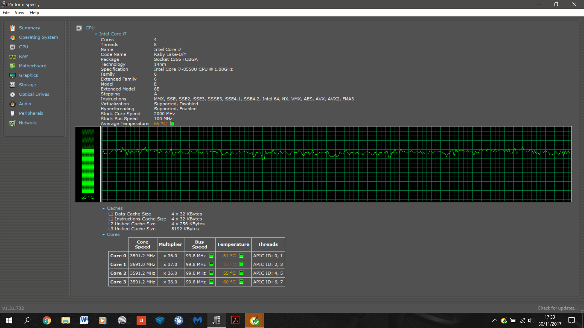
Task: Click the volume icon in system tray
Action: click(531, 320)
